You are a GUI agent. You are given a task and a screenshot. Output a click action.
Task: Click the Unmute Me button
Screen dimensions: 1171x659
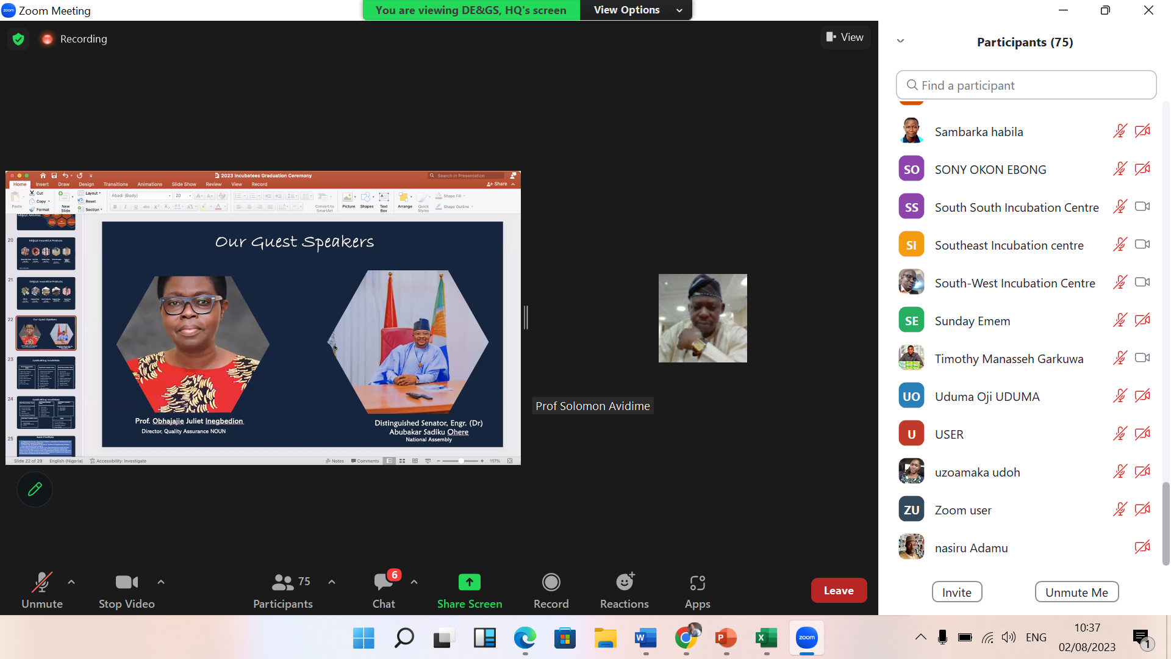1076,592
